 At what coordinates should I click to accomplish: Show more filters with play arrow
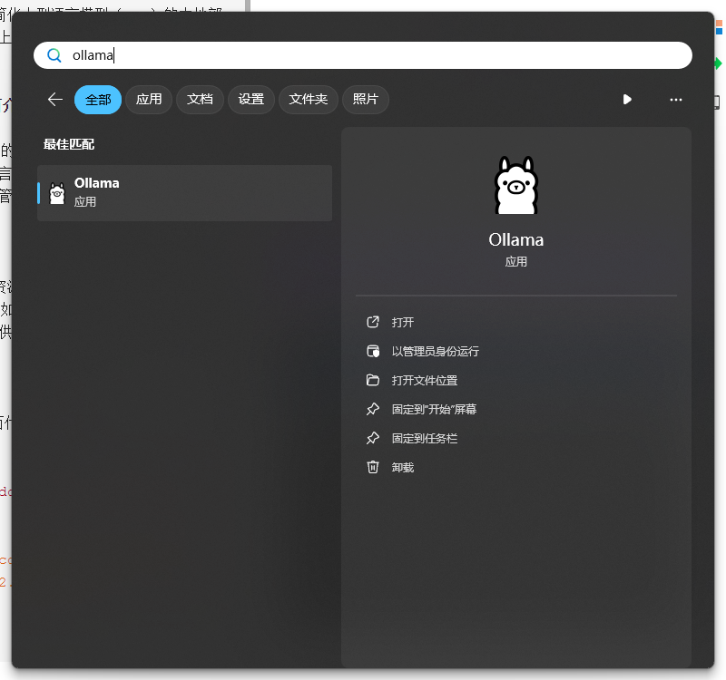coord(627,100)
